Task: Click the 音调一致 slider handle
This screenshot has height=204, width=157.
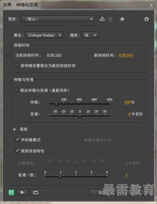Action: (x=60, y=176)
